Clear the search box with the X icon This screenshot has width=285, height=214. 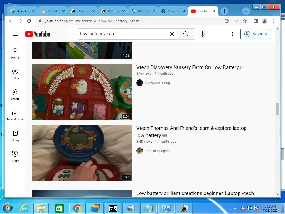point(172,34)
